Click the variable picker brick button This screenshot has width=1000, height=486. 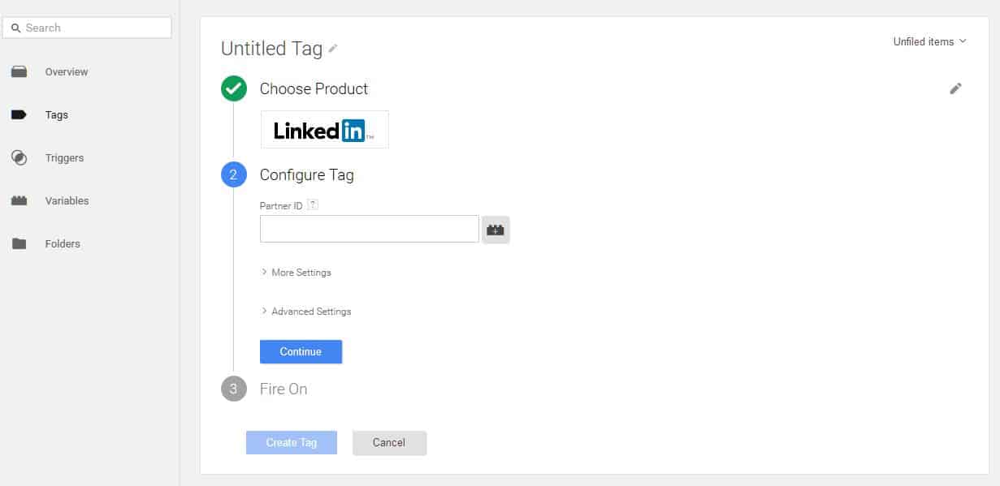click(x=496, y=230)
